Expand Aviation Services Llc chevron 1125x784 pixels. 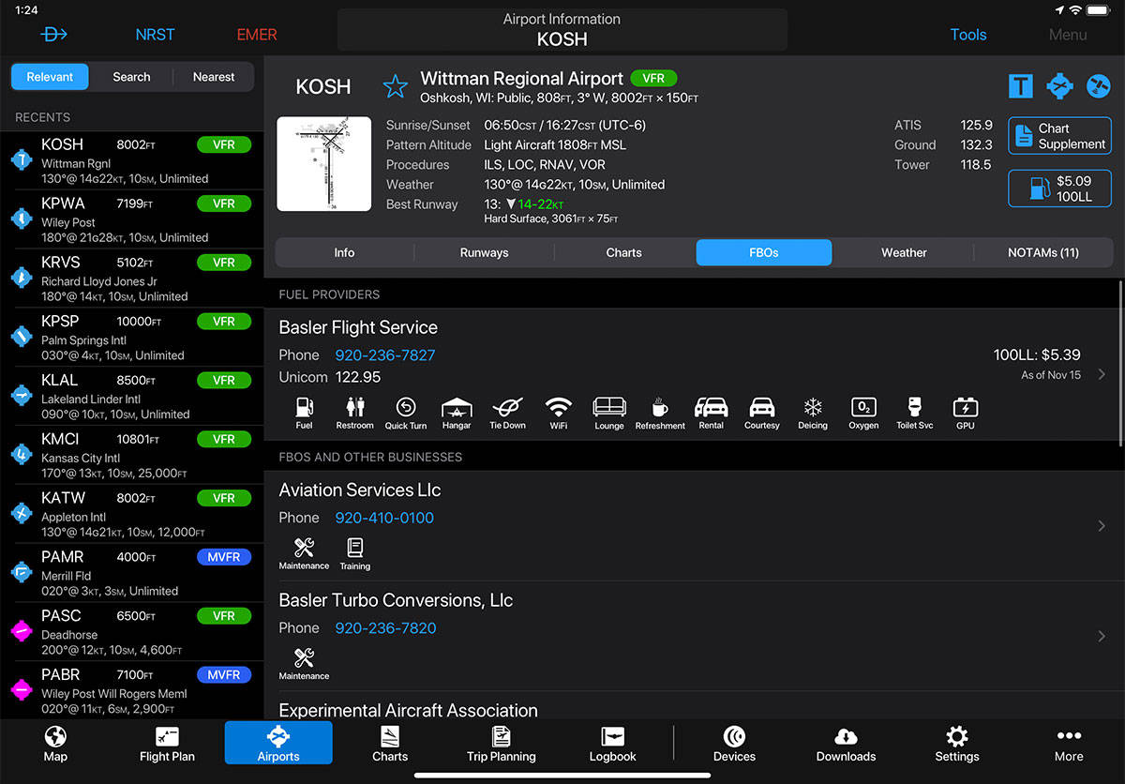coord(1102,526)
